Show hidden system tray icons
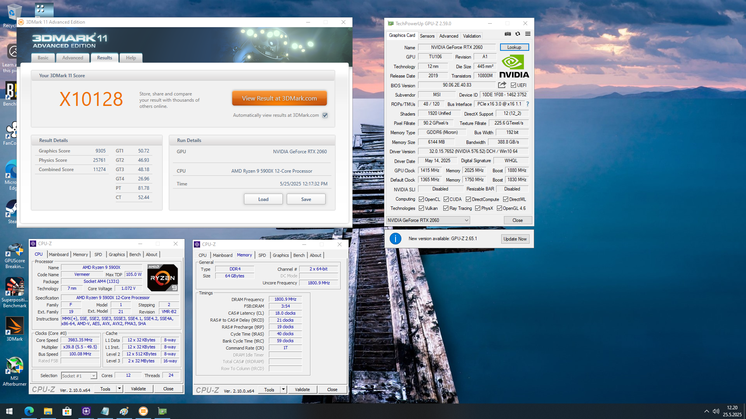The width and height of the screenshot is (746, 419). pyautogui.click(x=706, y=411)
